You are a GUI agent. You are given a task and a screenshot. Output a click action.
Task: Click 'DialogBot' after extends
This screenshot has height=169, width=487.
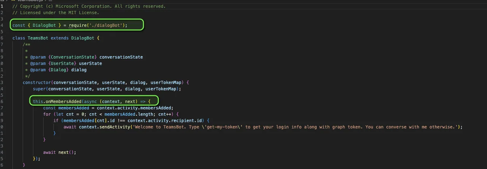pyautogui.click(x=83, y=38)
